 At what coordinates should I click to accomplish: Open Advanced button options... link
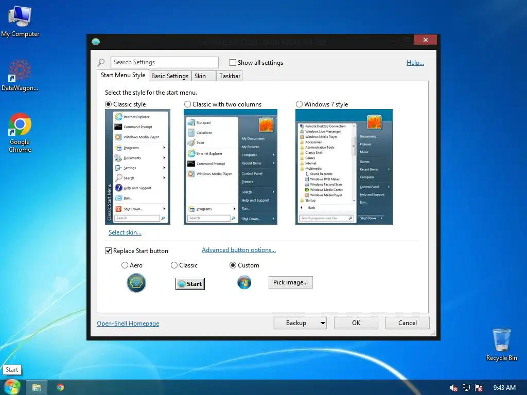239,250
